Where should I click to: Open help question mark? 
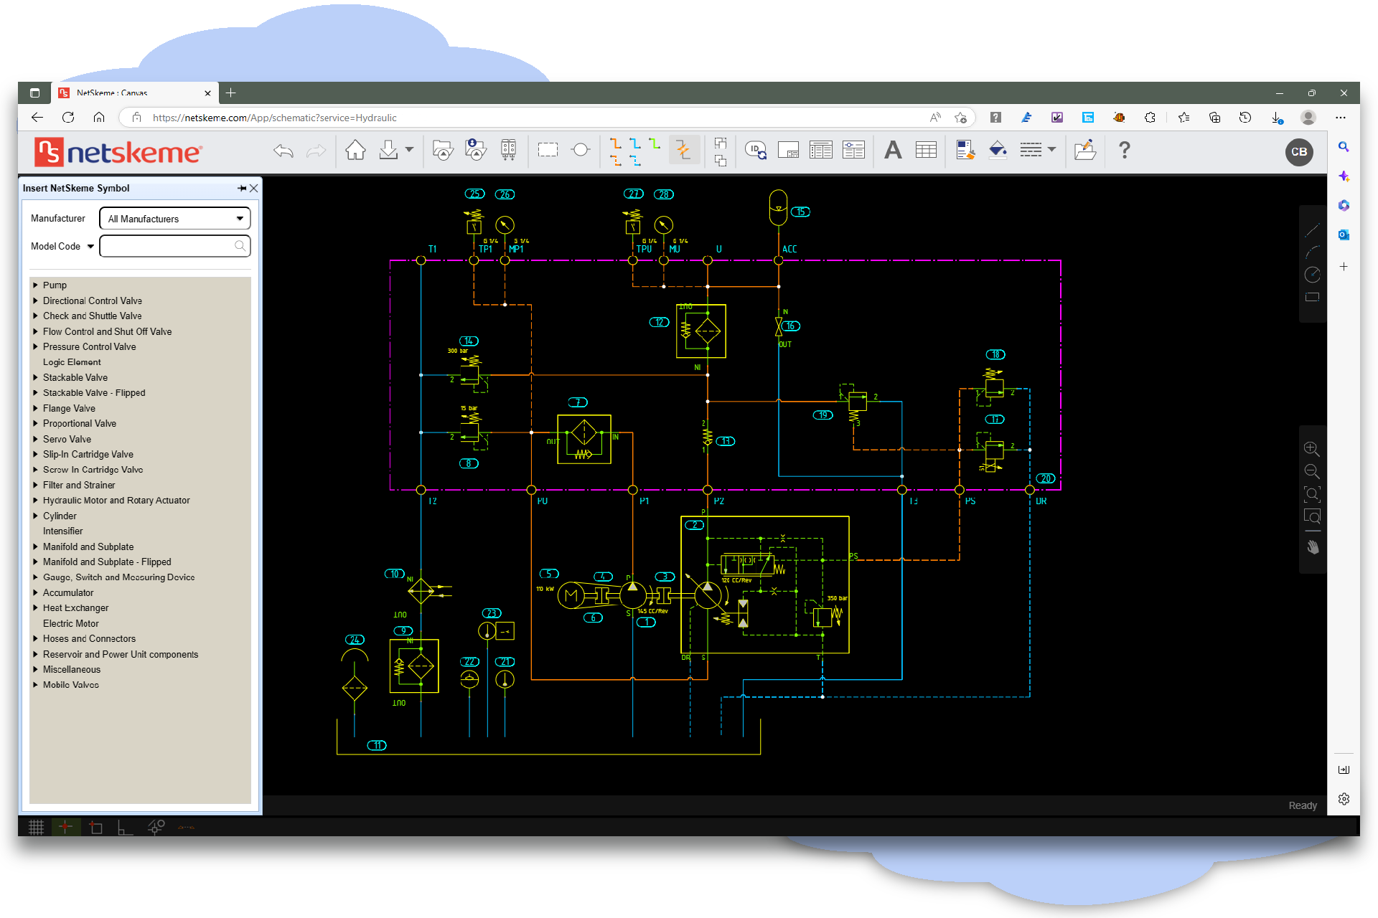point(1125,150)
